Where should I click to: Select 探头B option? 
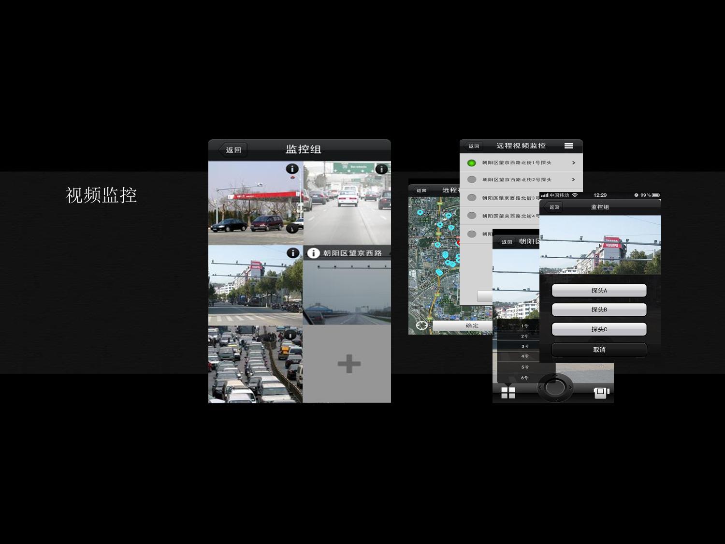coord(599,309)
